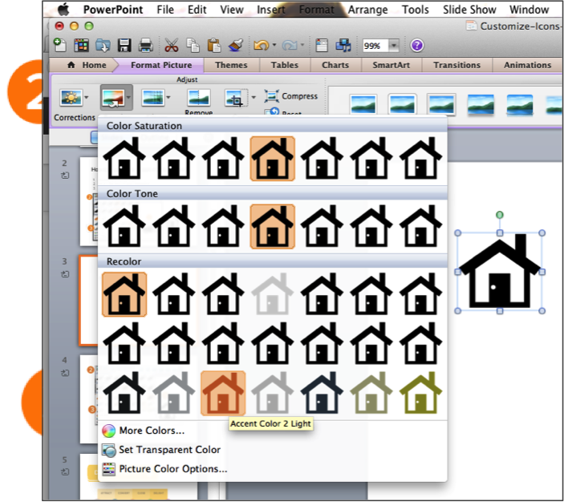
Task: Click the Save floppy disk icon
Action: pos(124,46)
